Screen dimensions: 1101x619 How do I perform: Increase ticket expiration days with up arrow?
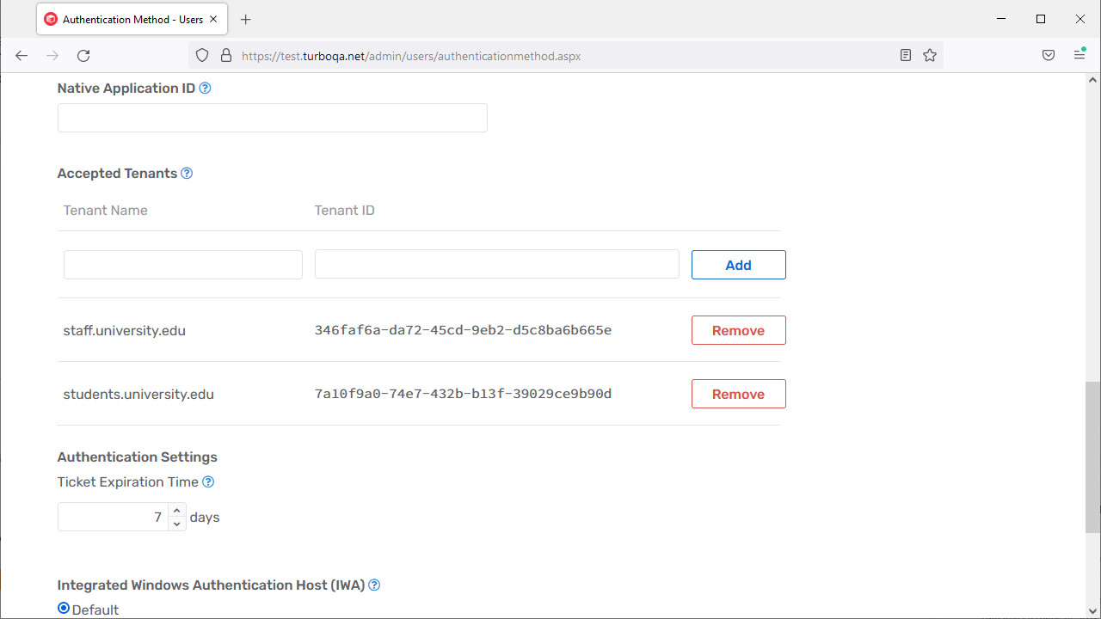pyautogui.click(x=177, y=511)
